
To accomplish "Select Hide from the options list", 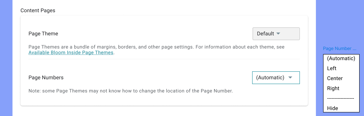I will pyautogui.click(x=332, y=108).
